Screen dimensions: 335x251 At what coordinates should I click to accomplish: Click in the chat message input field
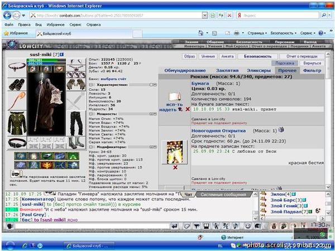click(92, 226)
